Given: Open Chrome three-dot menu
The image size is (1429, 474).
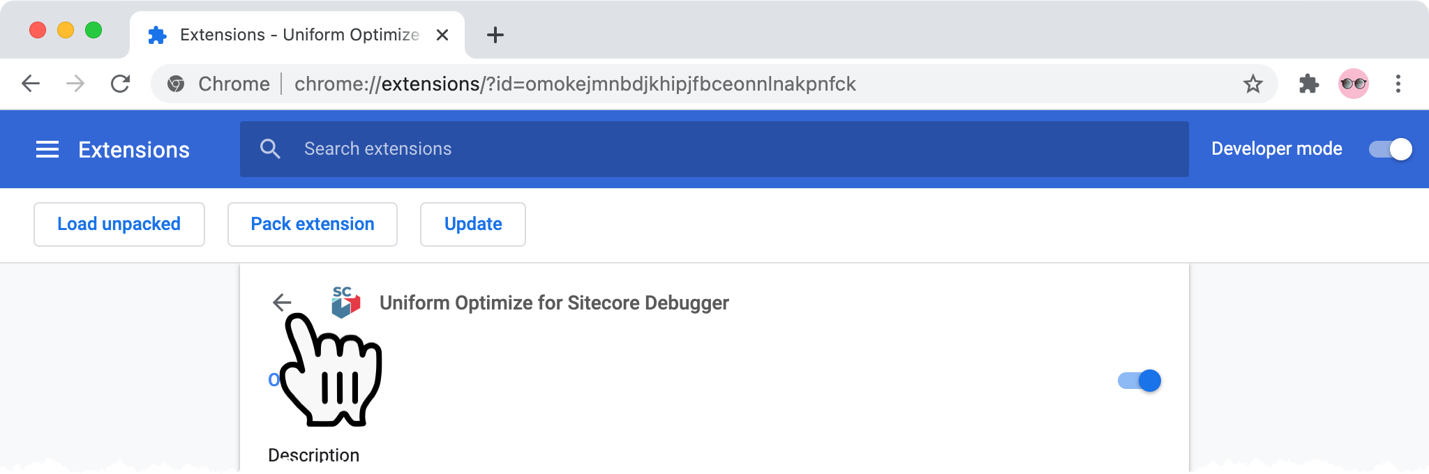Looking at the screenshot, I should (1398, 84).
